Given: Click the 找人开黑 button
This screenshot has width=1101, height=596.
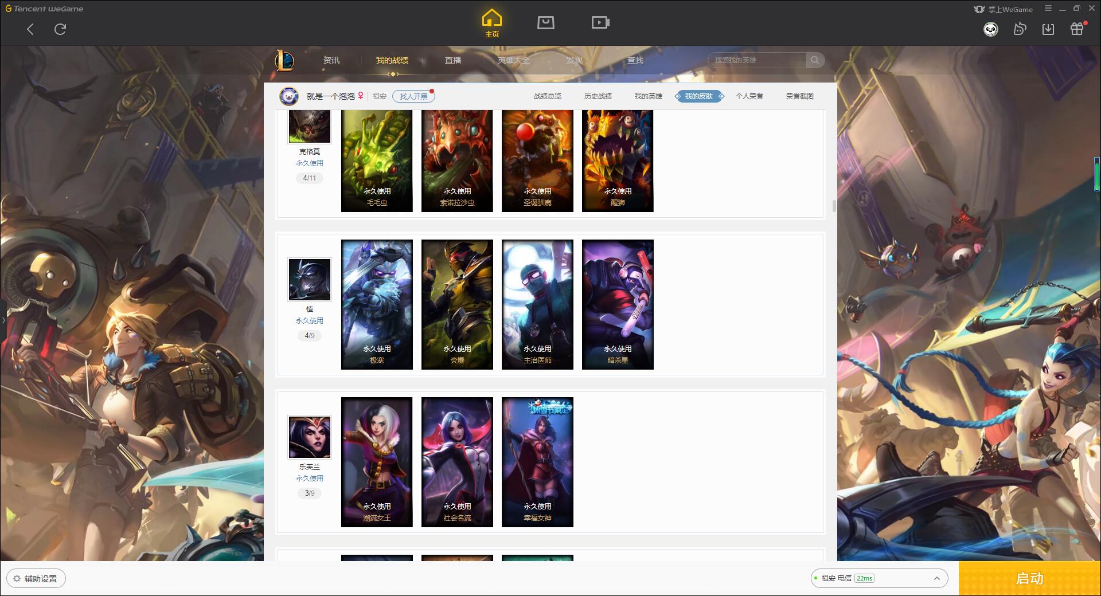Looking at the screenshot, I should pos(413,96).
